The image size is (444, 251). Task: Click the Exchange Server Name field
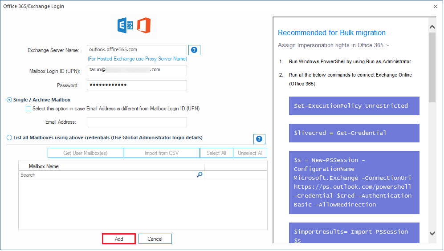pyautogui.click(x=137, y=50)
